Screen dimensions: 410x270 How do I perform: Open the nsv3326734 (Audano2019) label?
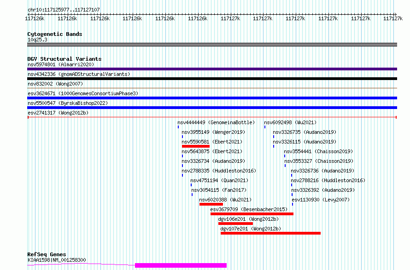click(213, 161)
